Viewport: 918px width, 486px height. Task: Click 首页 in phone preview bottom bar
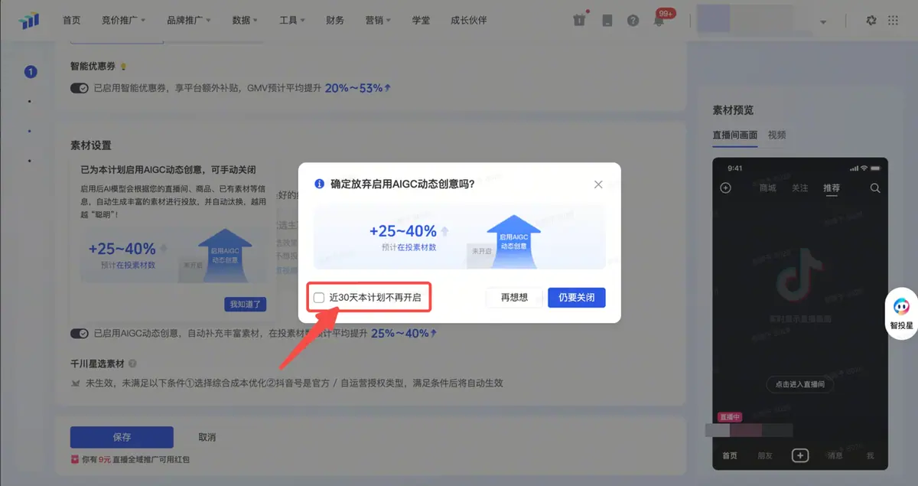point(731,455)
